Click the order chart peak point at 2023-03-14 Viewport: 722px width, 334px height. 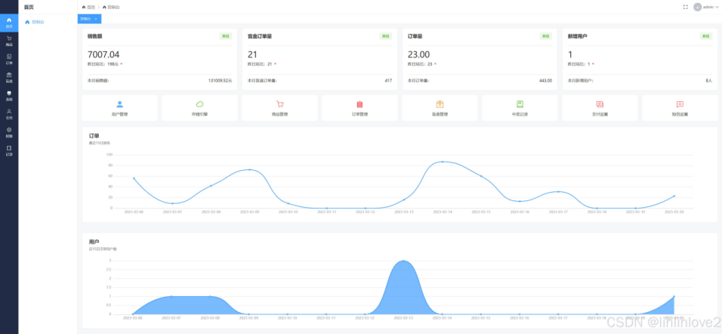point(442,162)
